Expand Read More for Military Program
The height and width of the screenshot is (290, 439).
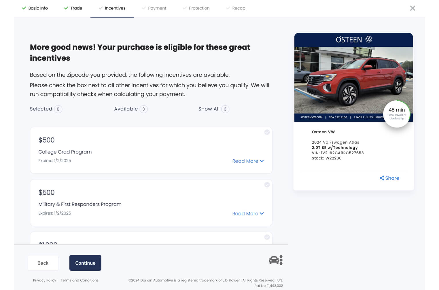point(248,213)
